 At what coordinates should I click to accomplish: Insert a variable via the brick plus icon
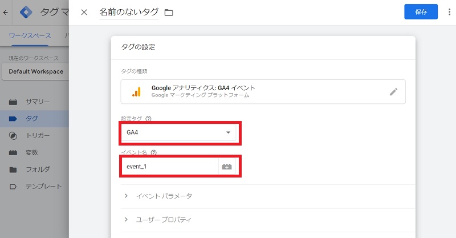pyautogui.click(x=227, y=167)
